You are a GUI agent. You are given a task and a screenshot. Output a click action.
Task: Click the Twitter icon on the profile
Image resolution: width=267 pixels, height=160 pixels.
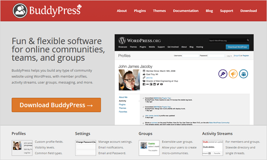point(158,84)
